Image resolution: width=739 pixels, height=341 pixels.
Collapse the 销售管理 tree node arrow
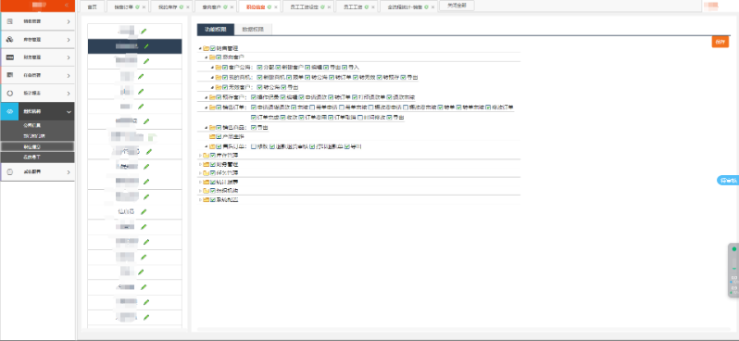200,48
